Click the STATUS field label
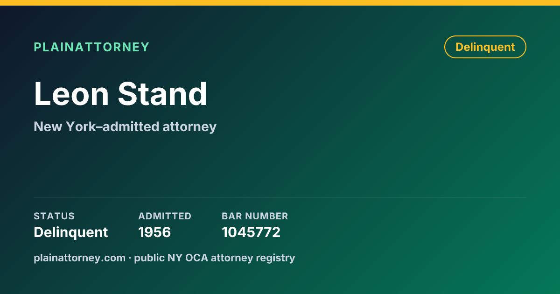This screenshot has height=294, width=560. 54,216
